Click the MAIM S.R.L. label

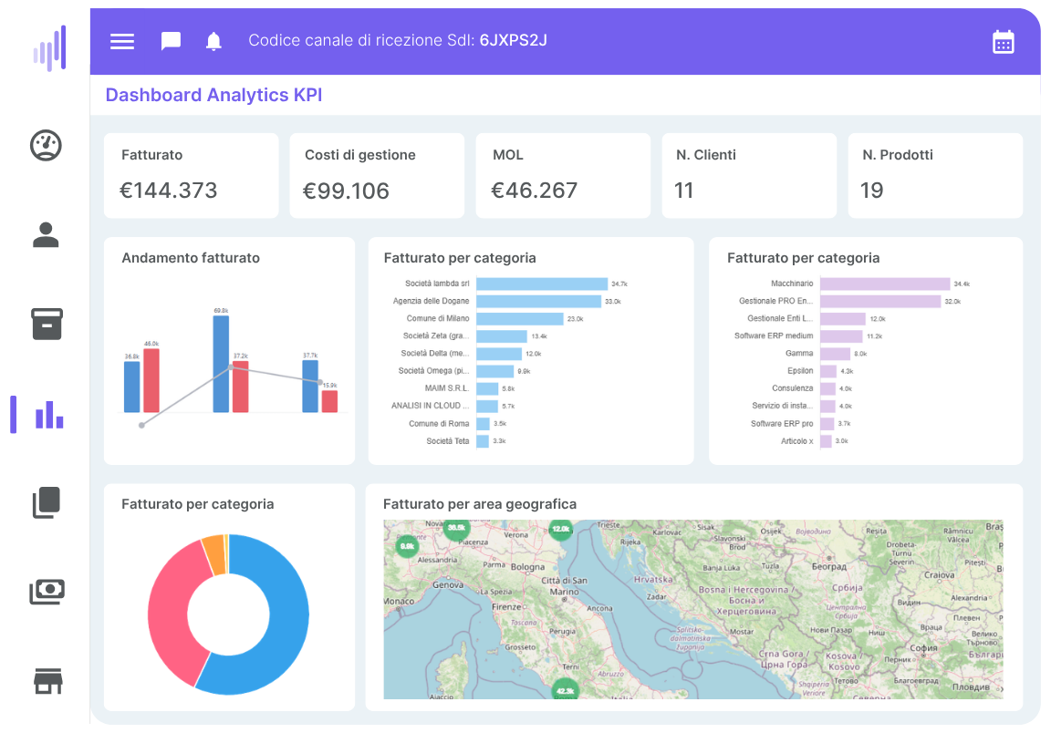pos(446,388)
